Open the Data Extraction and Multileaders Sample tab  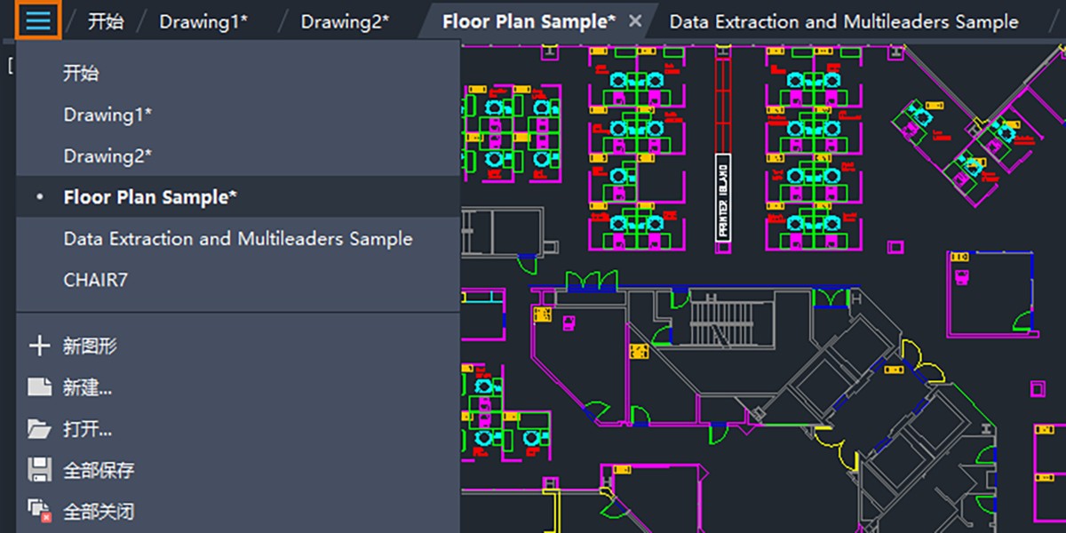click(844, 20)
